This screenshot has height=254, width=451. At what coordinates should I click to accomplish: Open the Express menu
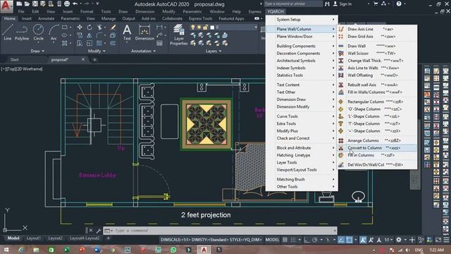tap(255, 11)
